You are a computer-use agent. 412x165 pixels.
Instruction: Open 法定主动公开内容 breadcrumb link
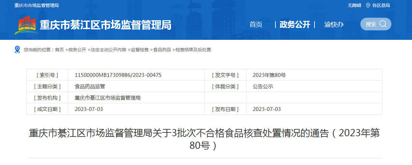[108, 50]
